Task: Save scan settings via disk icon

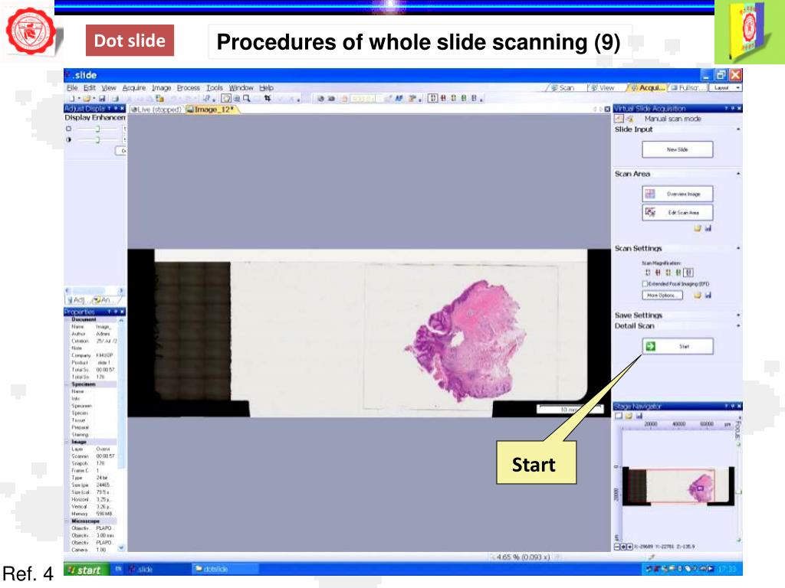Action: click(x=708, y=296)
